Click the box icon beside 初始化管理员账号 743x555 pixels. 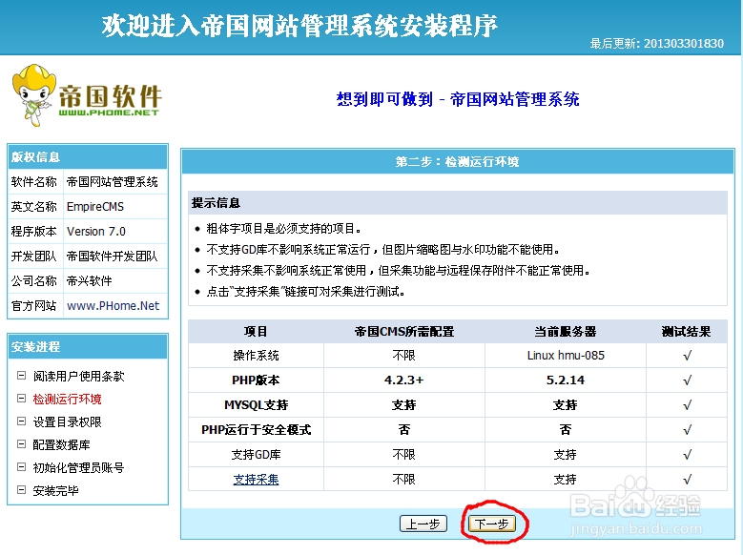click(21, 467)
